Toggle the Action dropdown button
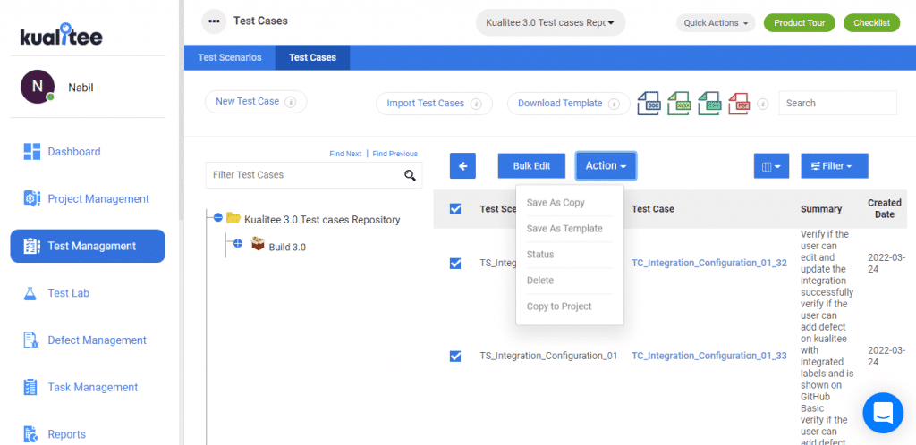This screenshot has width=916, height=445. (606, 166)
